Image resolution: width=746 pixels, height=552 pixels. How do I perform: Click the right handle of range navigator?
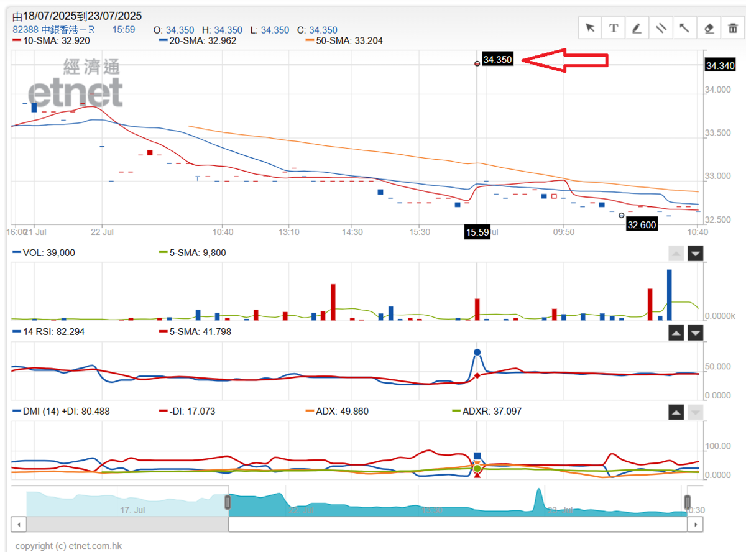[688, 502]
